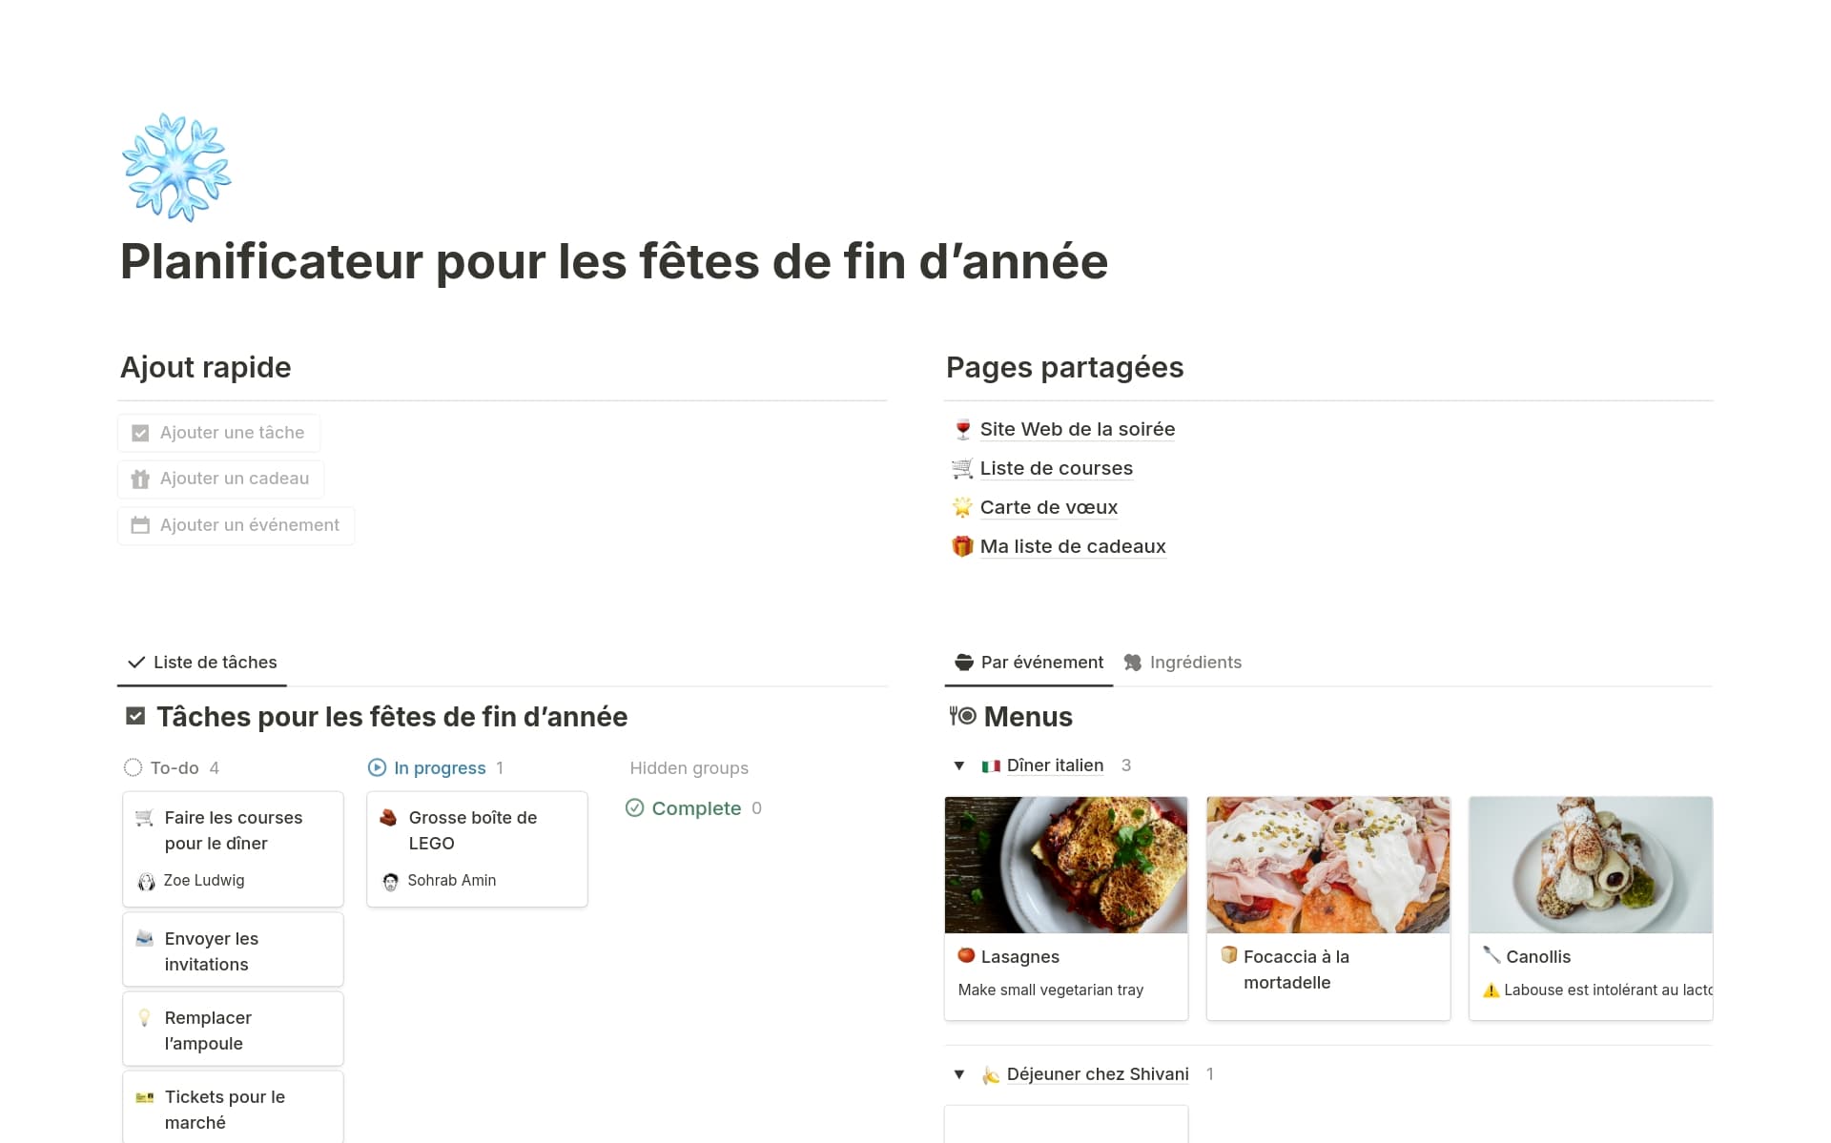Click the shopping cart icon beside Liste de courses
1831x1143 pixels.
point(962,469)
